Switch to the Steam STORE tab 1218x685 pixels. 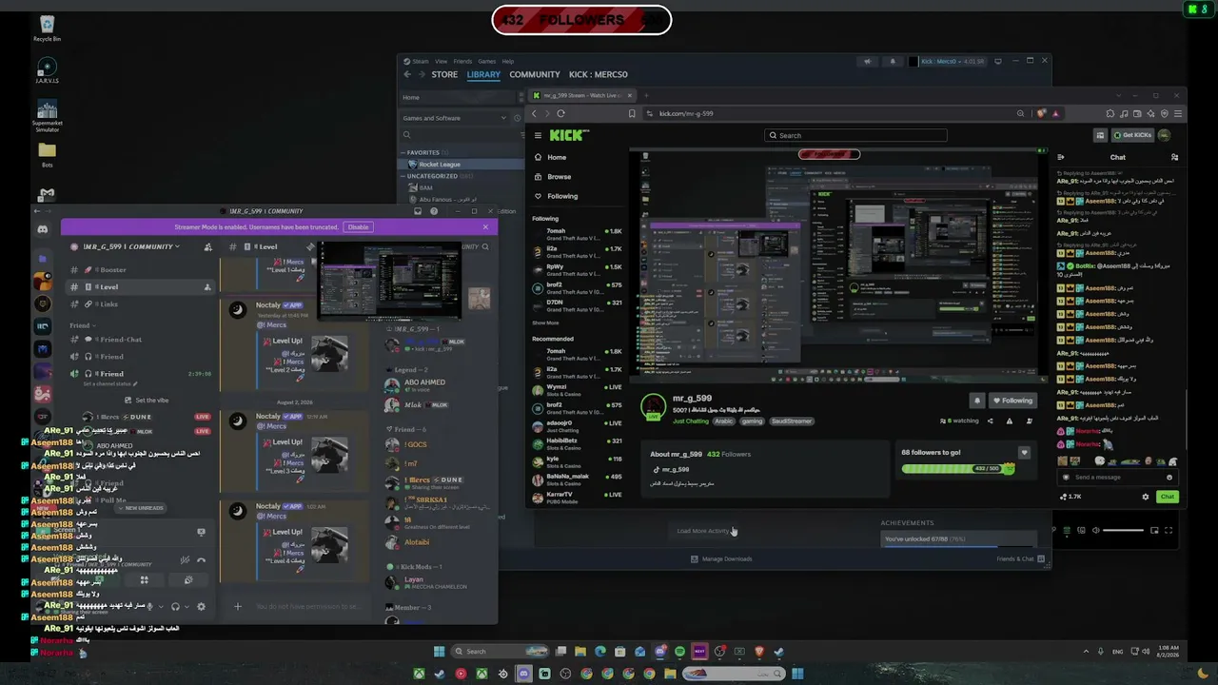(x=444, y=74)
